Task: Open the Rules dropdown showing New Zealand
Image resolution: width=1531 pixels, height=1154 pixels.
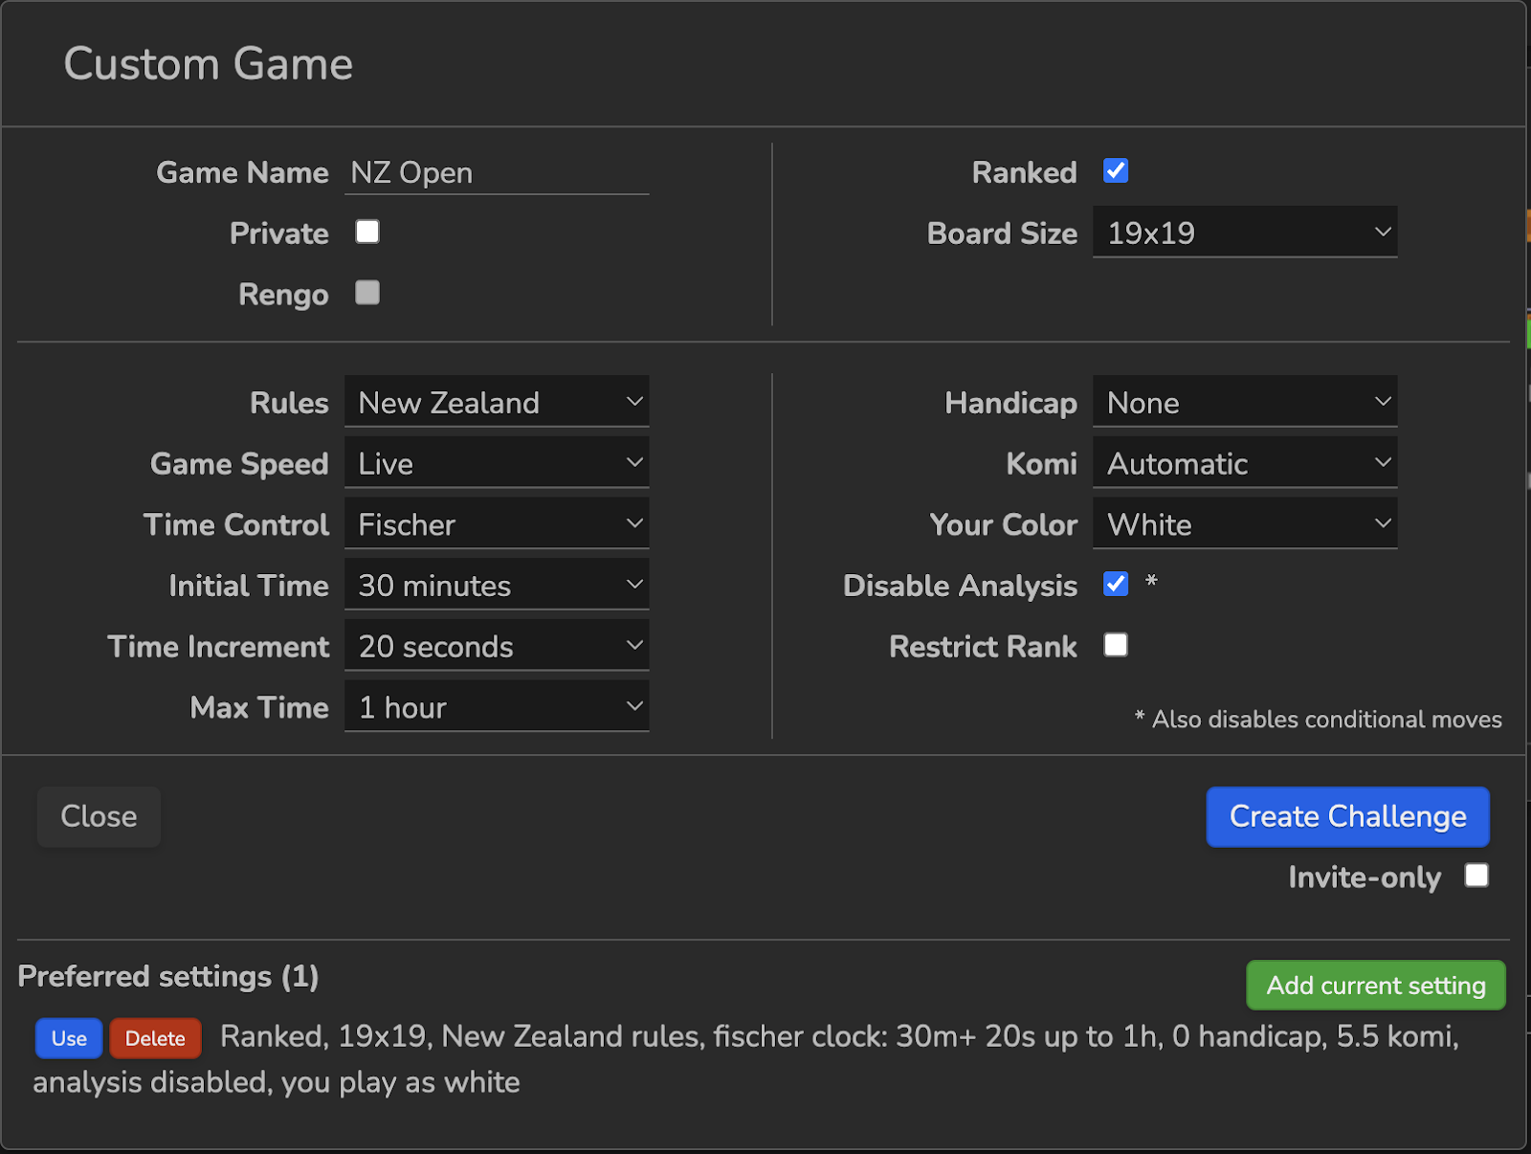Action: 496,403
